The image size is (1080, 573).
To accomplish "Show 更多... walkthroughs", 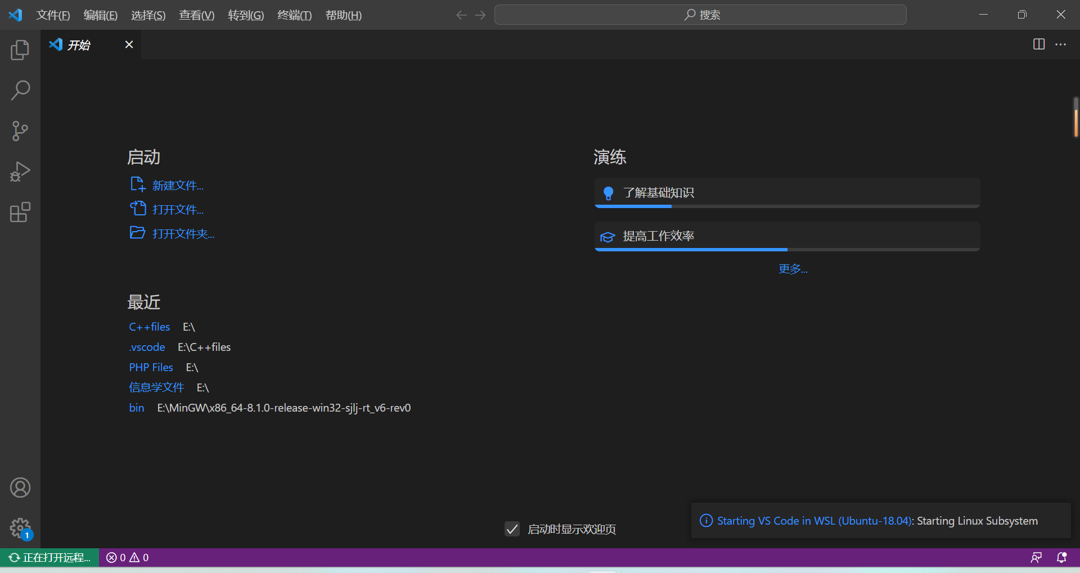I will (x=793, y=269).
